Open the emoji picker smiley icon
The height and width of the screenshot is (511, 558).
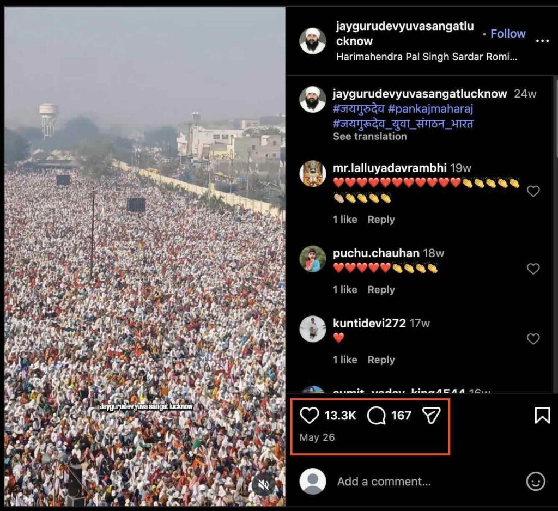pos(536,482)
